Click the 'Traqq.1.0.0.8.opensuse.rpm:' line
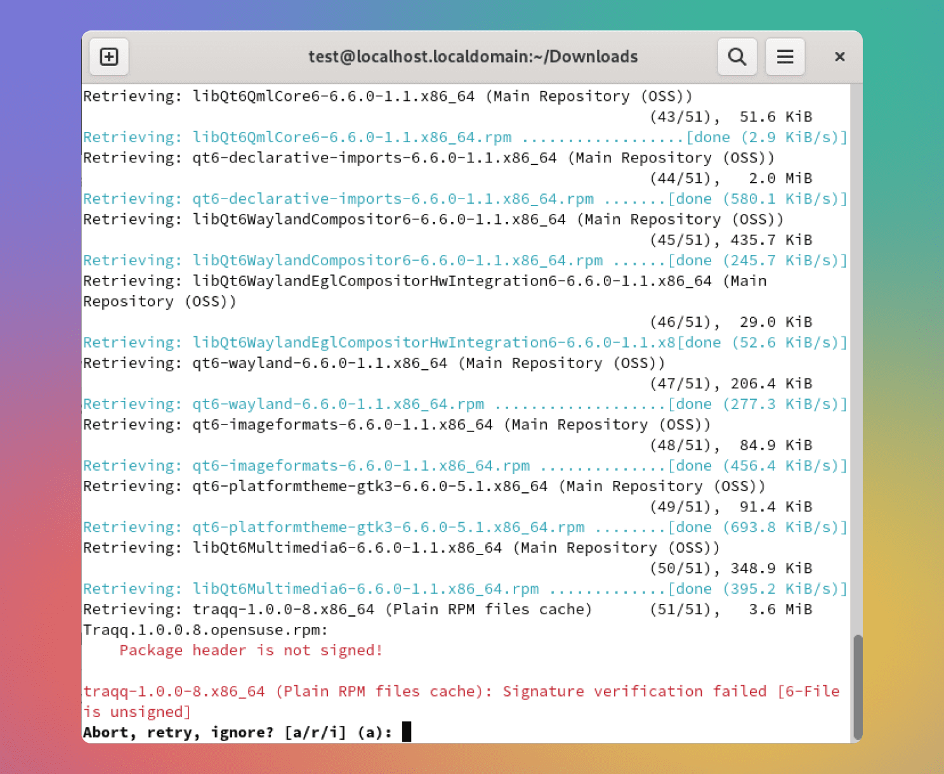The height and width of the screenshot is (774, 944). (206, 630)
